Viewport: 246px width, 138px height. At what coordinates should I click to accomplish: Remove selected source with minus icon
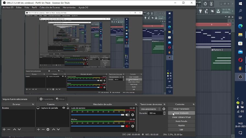(x=43, y=129)
